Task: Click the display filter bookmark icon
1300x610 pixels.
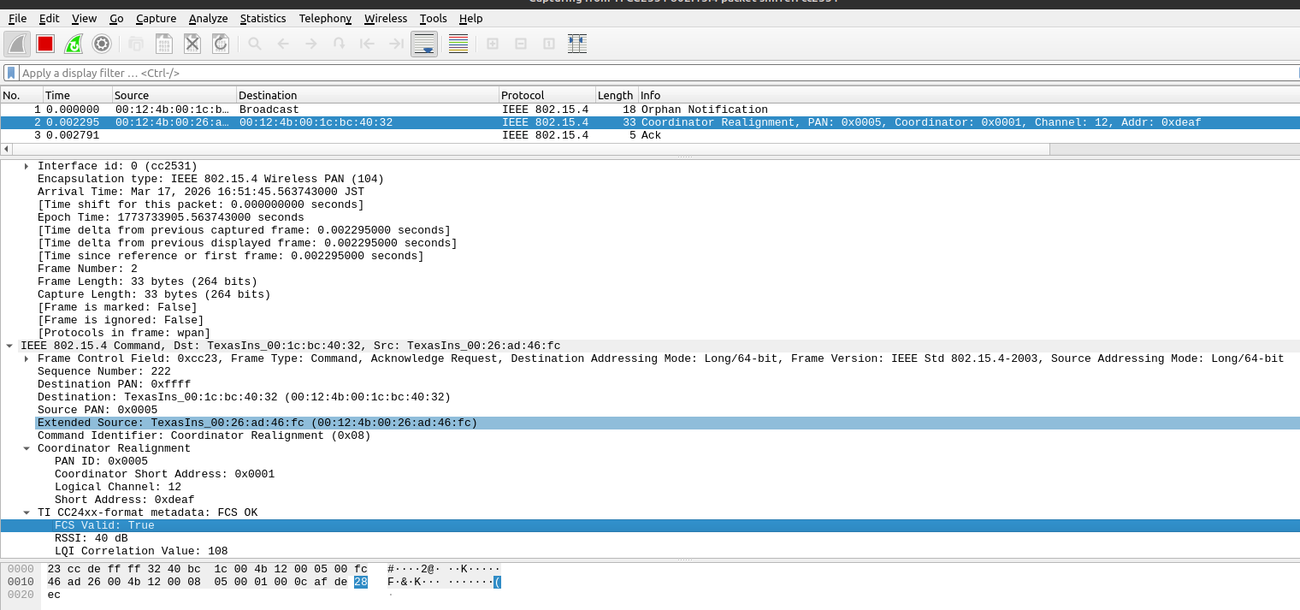Action: point(11,73)
